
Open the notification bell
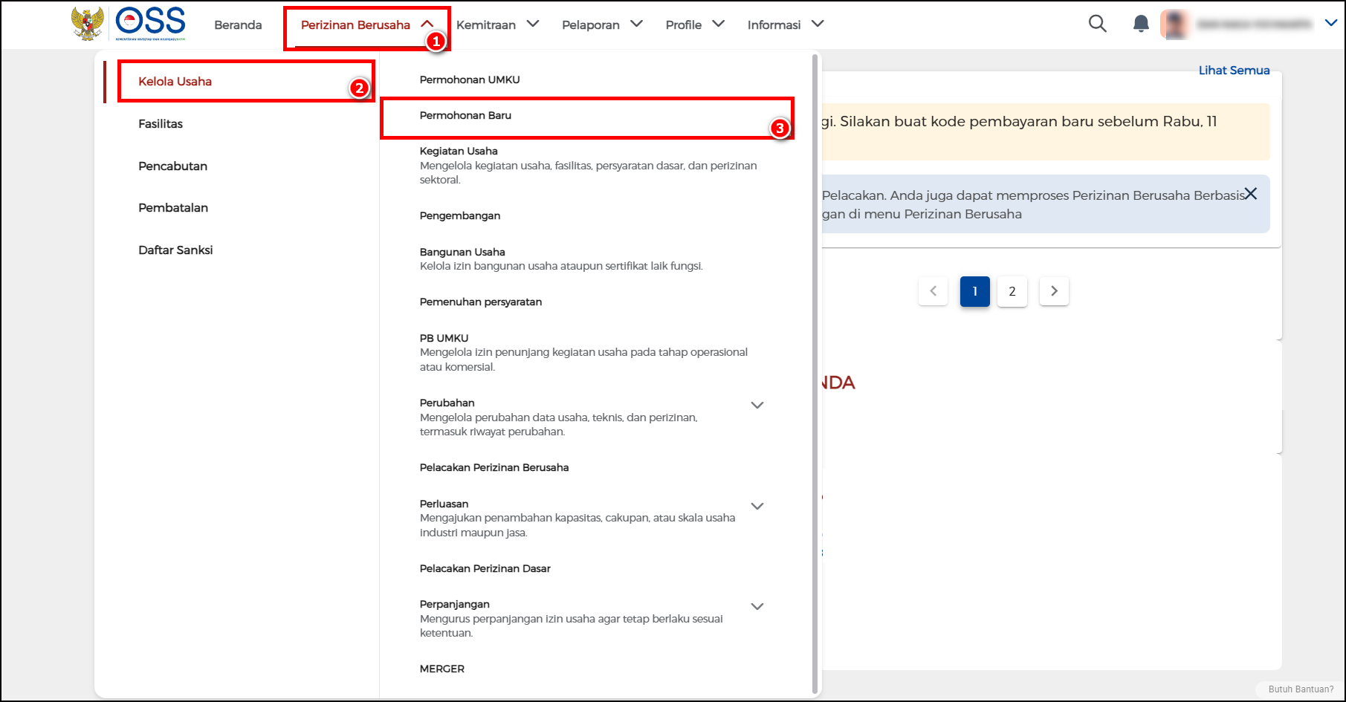pos(1140,24)
